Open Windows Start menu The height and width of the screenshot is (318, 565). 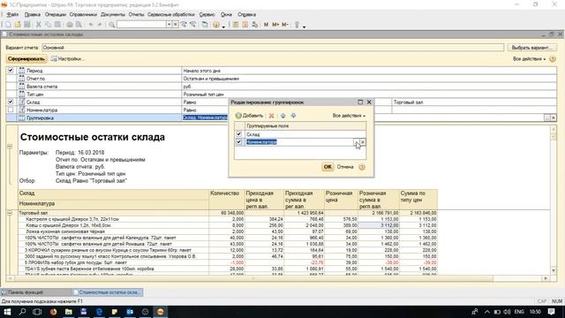(x=7, y=312)
